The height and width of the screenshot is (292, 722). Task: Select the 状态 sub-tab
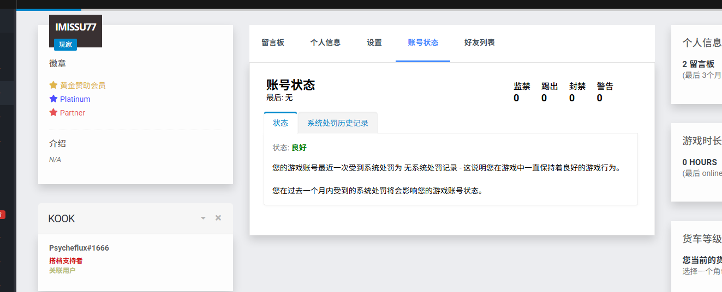281,123
